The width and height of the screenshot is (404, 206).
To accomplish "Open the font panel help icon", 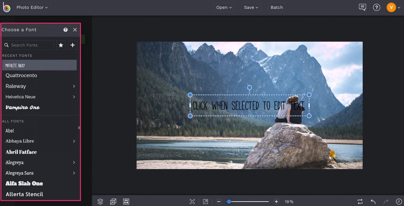I will (x=65, y=30).
